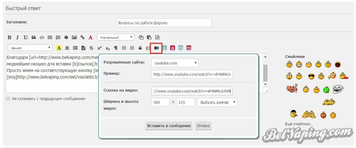Screen dimensions: 356x148
Task: Check 'Не склеивать с предыдущим сообщением'
Action: click(x=8, y=98)
